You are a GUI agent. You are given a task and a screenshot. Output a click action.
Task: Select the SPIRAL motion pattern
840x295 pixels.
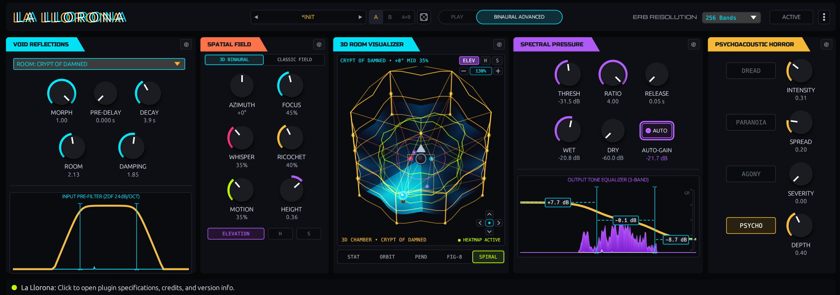pos(488,257)
